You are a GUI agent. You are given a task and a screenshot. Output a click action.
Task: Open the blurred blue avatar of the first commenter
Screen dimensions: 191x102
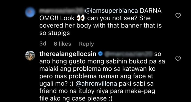[x=30, y=12]
